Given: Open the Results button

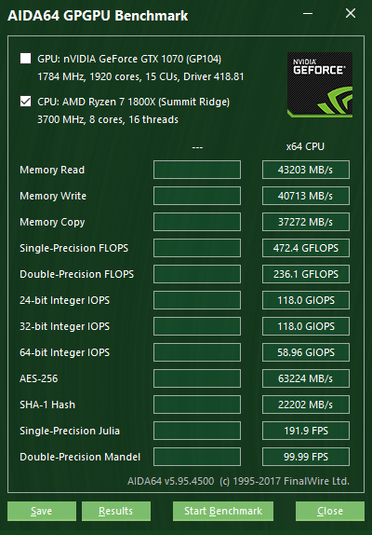Looking at the screenshot, I should point(116,511).
